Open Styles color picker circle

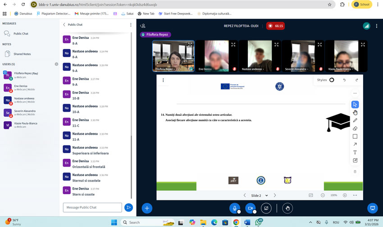coord(332,80)
